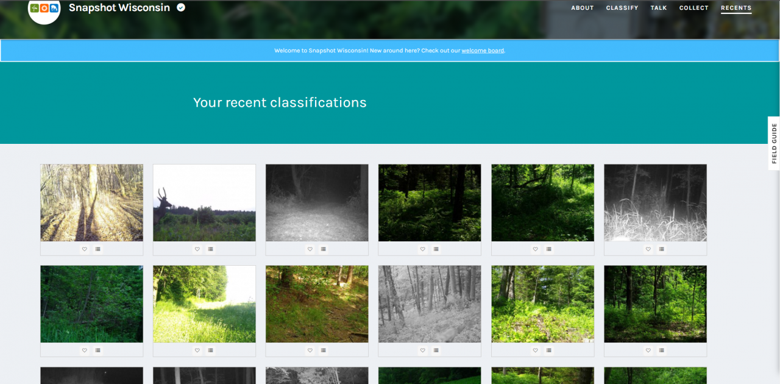
Task: Favorite the bright grassy trail photo
Action: pyautogui.click(x=197, y=350)
